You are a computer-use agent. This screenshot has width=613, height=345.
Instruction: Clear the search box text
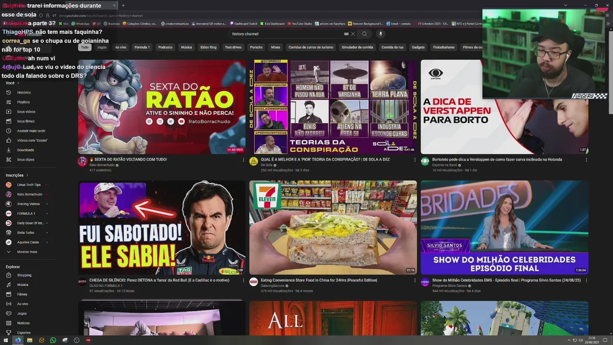coord(353,34)
